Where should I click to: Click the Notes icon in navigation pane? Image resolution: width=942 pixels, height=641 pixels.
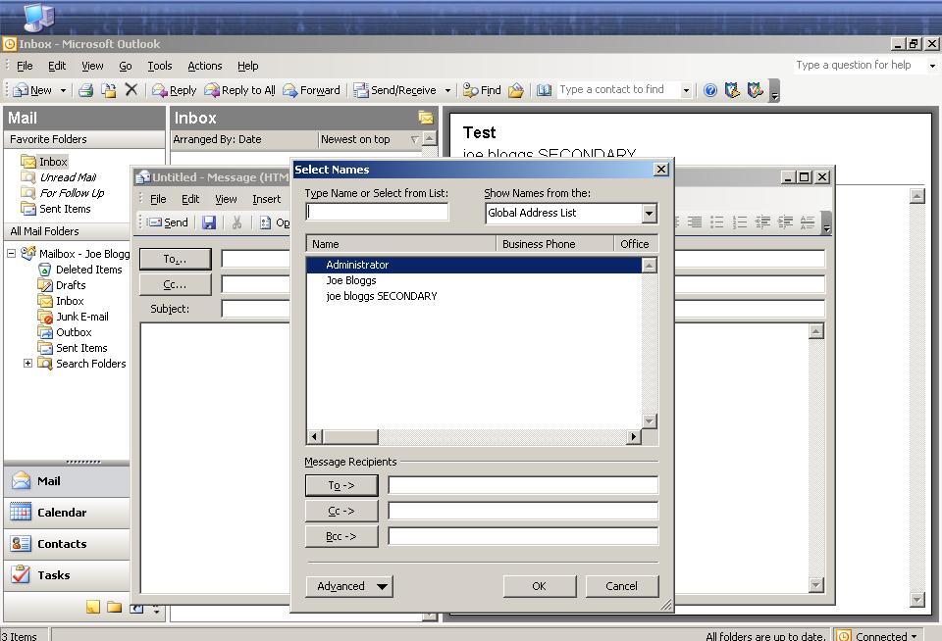[93, 608]
